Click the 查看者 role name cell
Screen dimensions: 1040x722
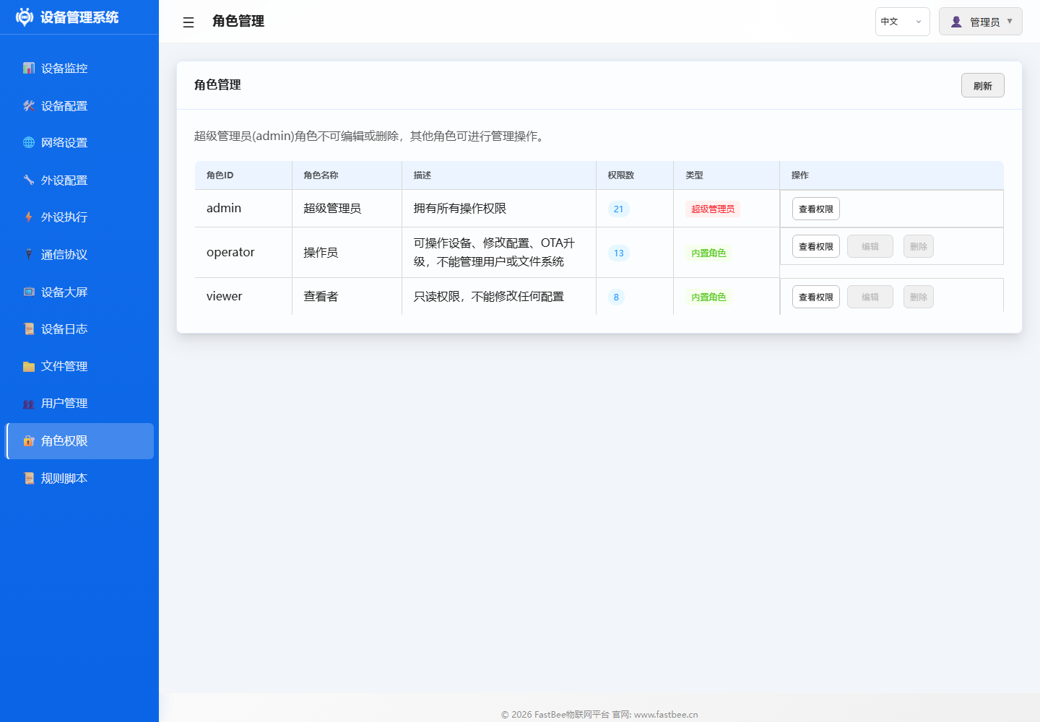[x=347, y=296]
